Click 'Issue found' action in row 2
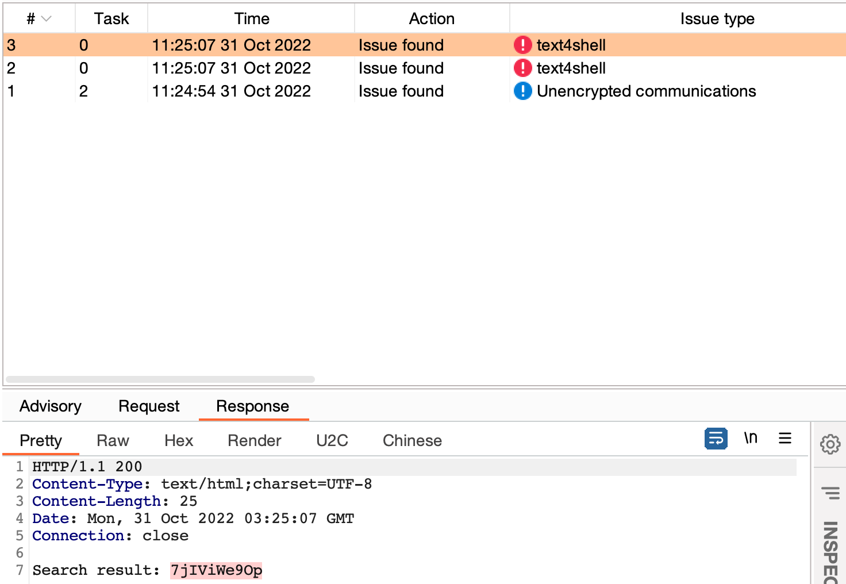The image size is (846, 584). [401, 68]
